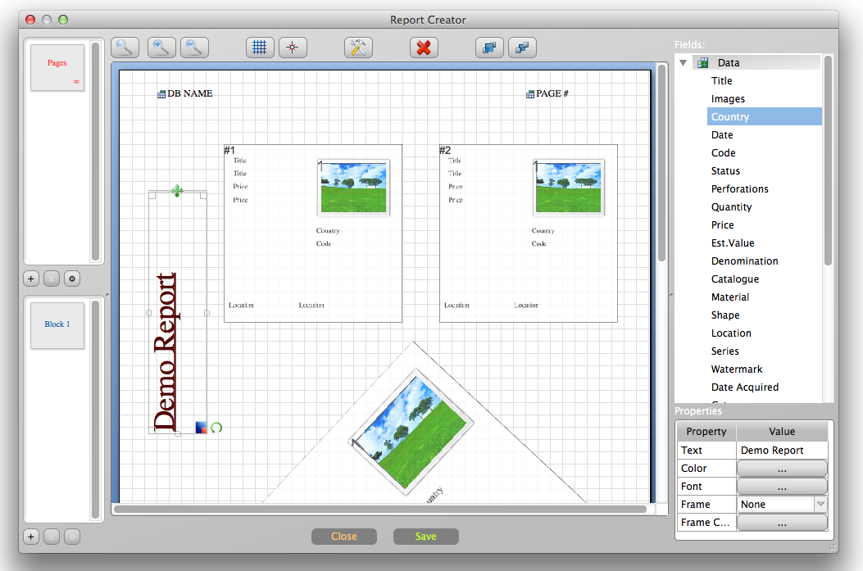
Task: Open the Frame dropdown set to None
Action: pos(782,505)
